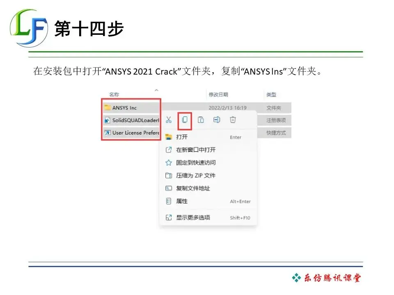This screenshot has height=295, width=394.
Task: Click the date 2022/2/13 16:19 cell
Action: (x=227, y=108)
